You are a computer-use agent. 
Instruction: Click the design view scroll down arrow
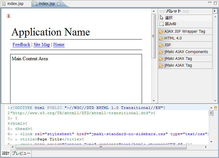(154, 101)
